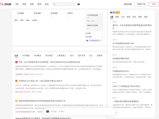Open the OpenAI headline at the page bottom
Viewport: 159px width, 119px height.
(43, 118)
